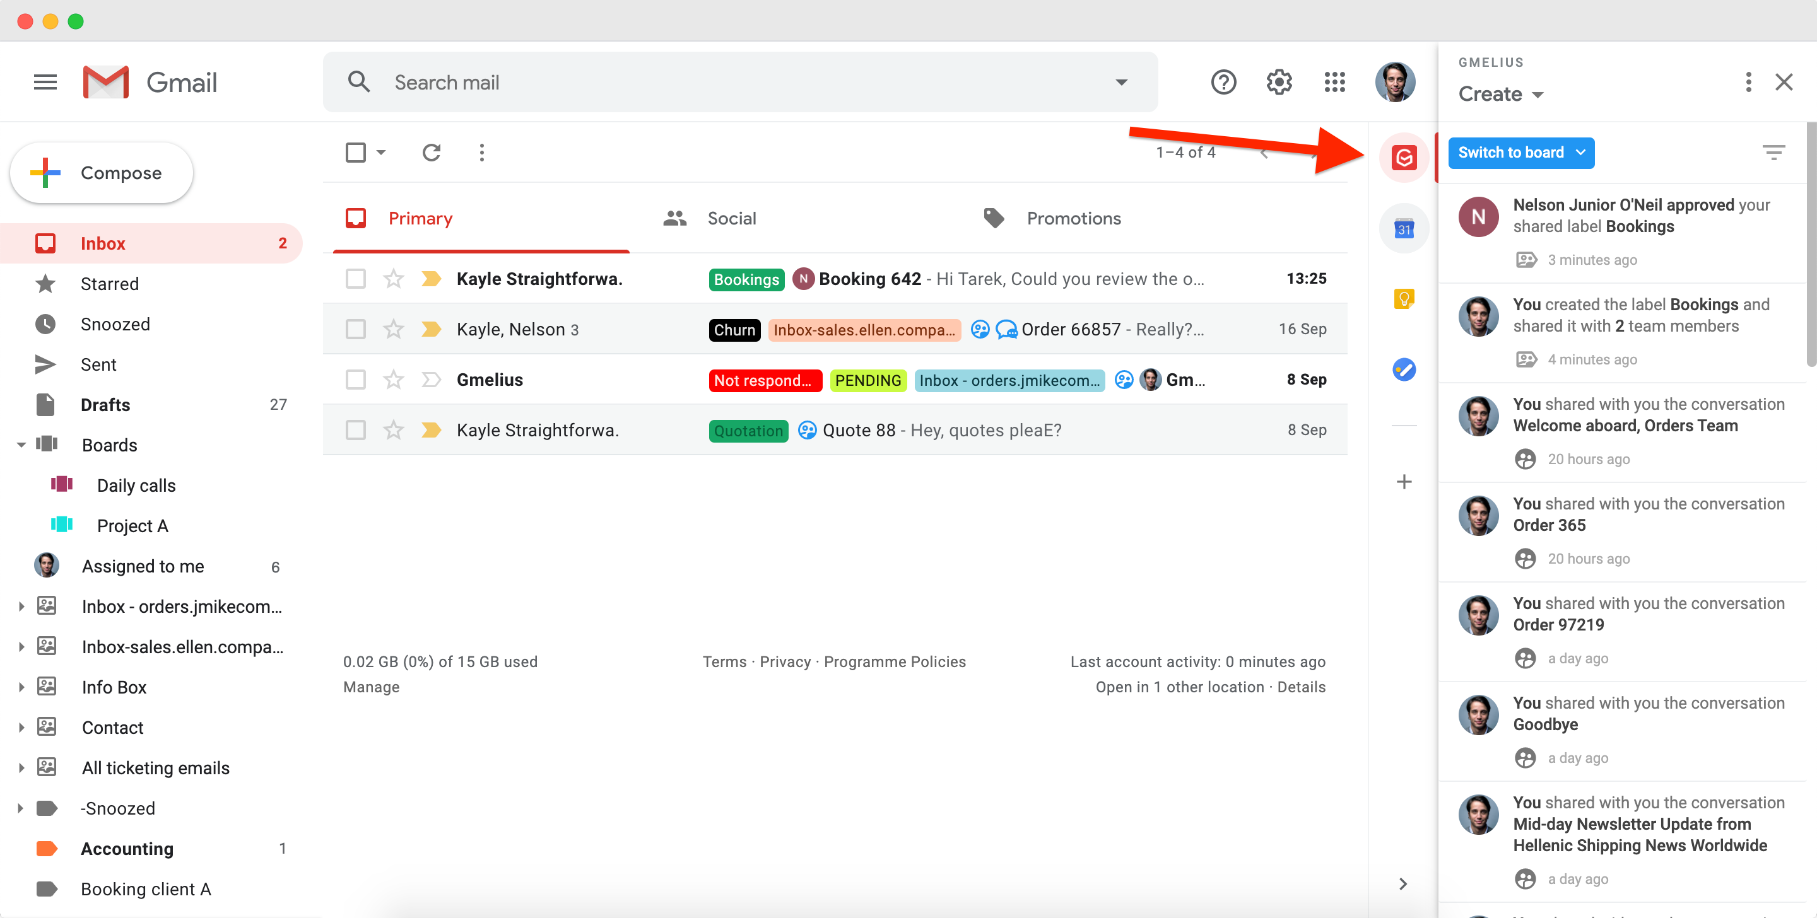The width and height of the screenshot is (1817, 918).
Task: Open the Gmelius activity filter icon
Action: [1773, 153]
